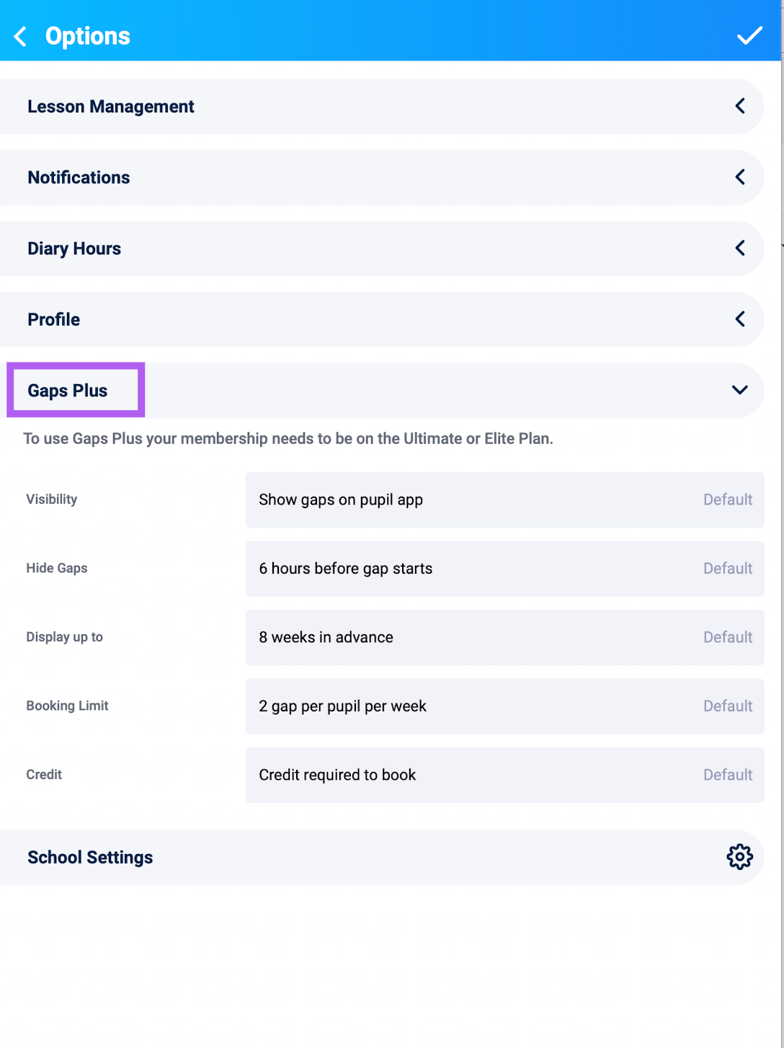
Task: Open School Settings gear icon
Action: click(x=739, y=857)
